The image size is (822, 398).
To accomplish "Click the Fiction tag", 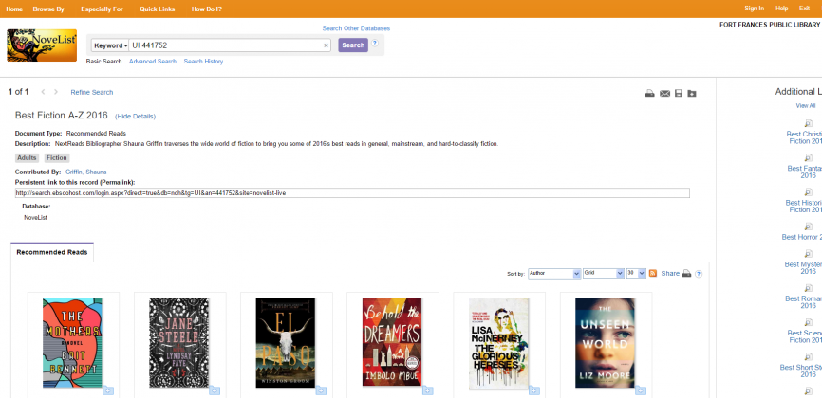I will [x=57, y=157].
